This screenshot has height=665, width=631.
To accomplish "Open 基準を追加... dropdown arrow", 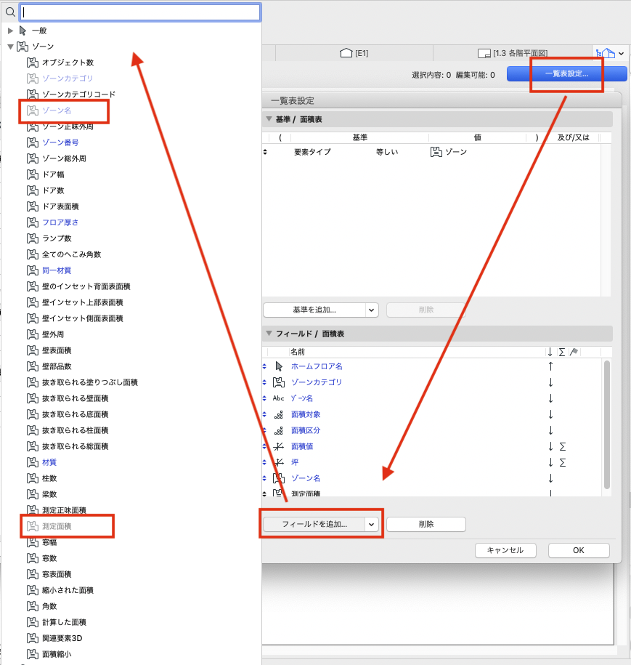I will pos(372,310).
